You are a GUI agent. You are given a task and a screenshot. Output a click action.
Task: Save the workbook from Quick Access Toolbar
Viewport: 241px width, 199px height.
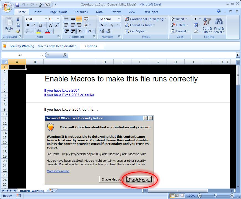pyautogui.click(x=17, y=5)
